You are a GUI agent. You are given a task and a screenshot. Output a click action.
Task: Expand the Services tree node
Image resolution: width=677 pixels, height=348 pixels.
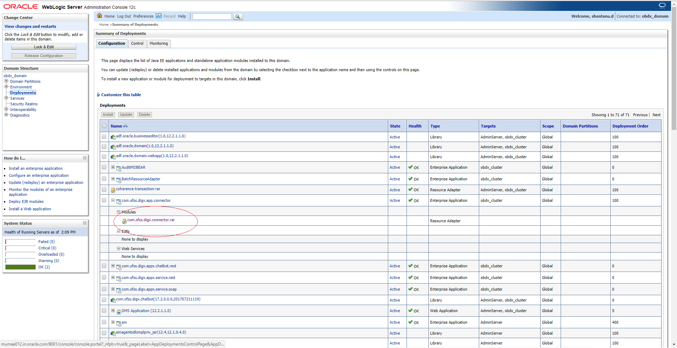pos(6,98)
